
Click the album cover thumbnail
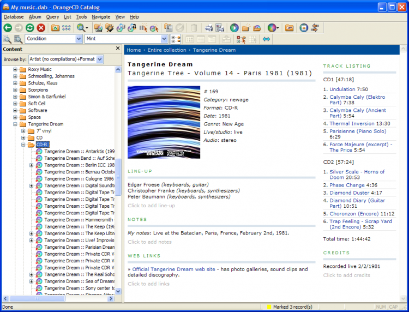[164, 122]
